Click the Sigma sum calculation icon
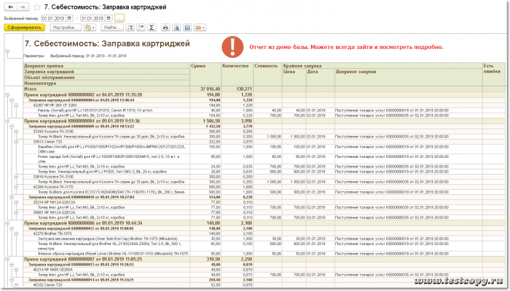The image size is (510, 291). 152,27
